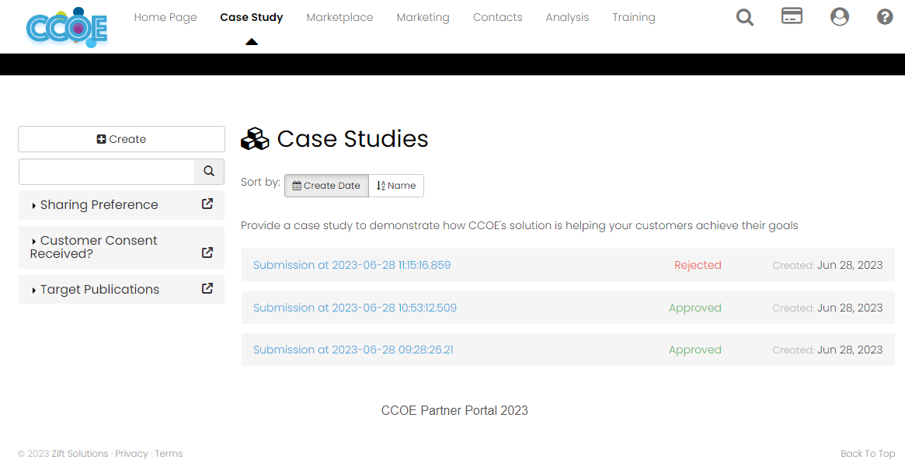Click the sidebar search magnifier button
This screenshot has width=905, height=470.
coord(209,172)
